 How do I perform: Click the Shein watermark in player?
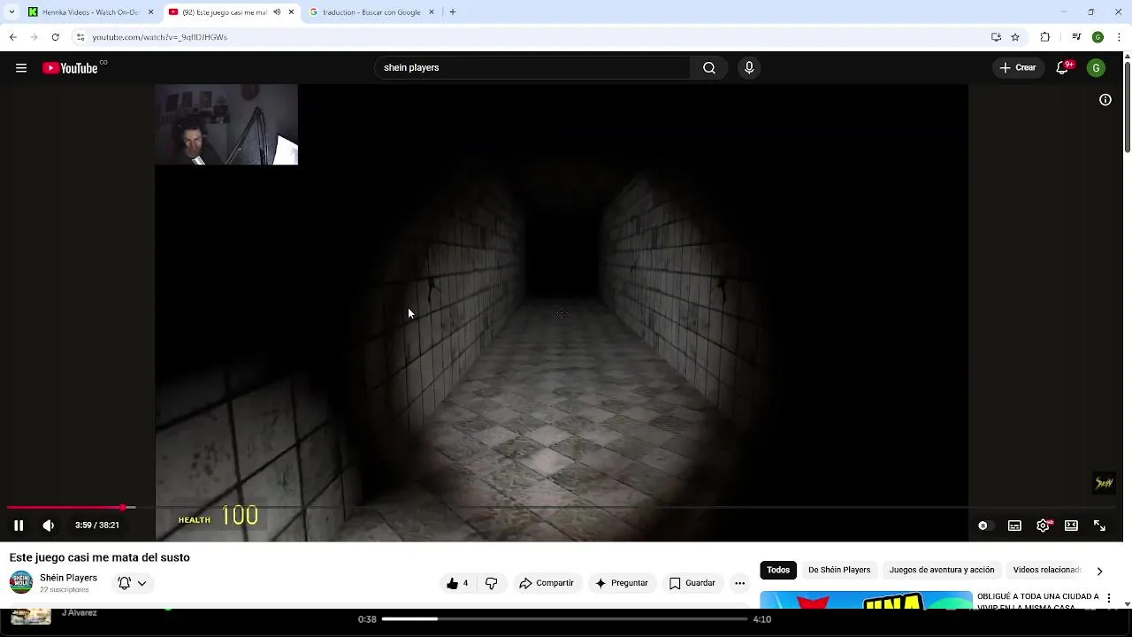tap(1105, 483)
